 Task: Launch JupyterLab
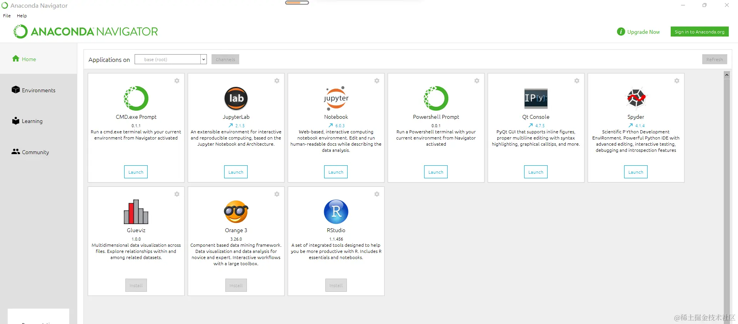pos(236,172)
